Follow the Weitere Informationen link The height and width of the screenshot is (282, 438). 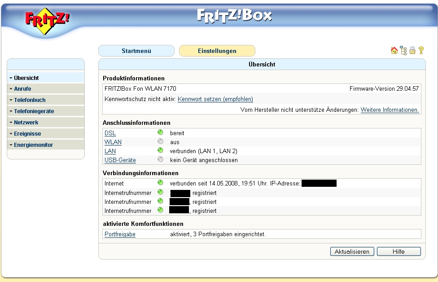coord(390,110)
